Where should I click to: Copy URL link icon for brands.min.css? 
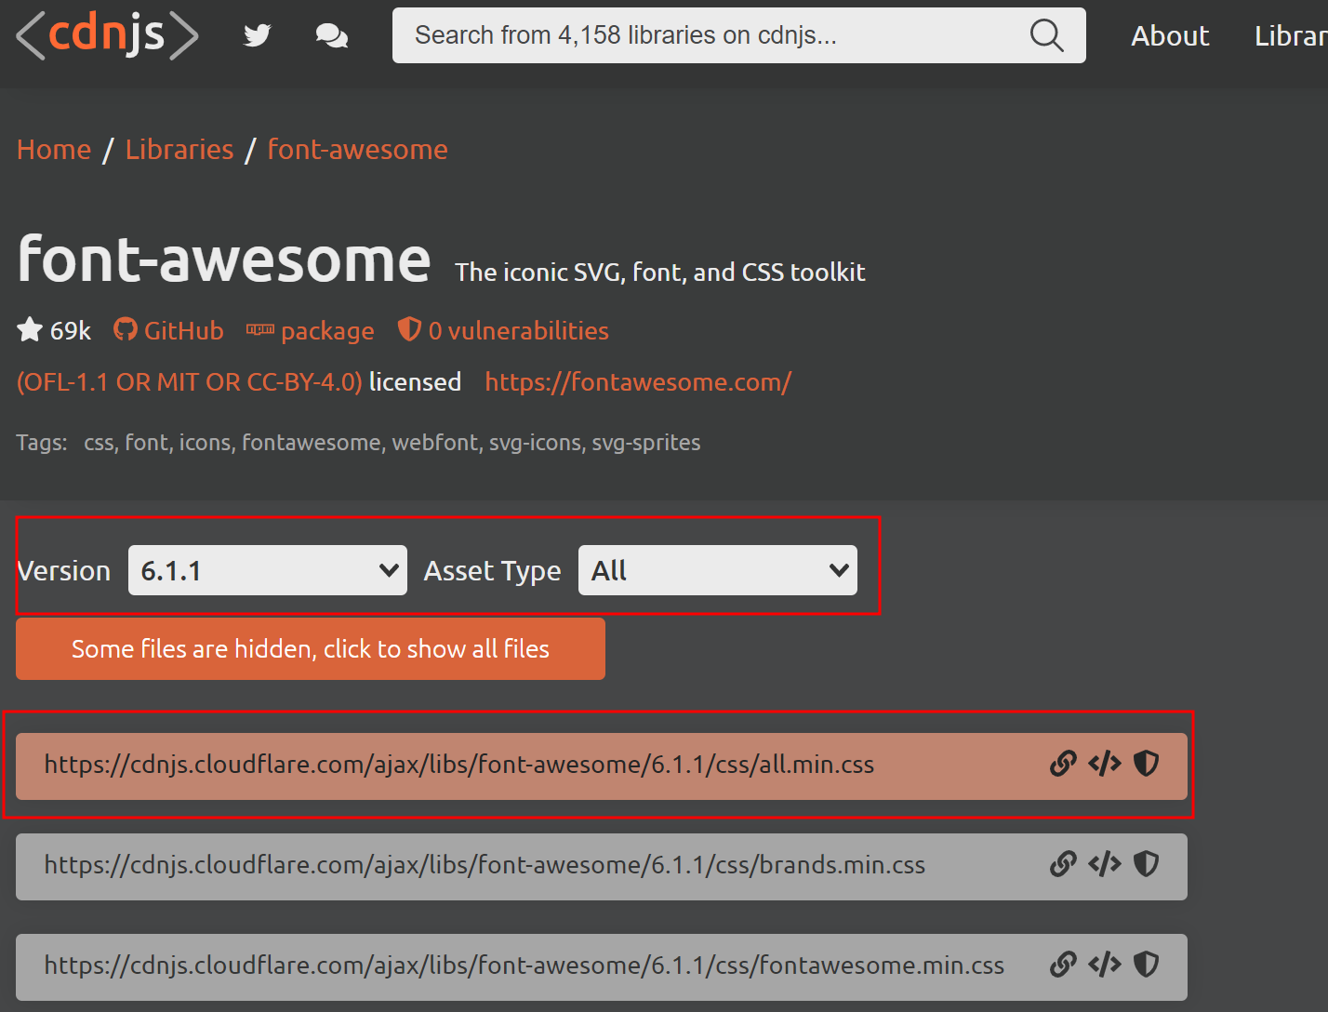1063,864
